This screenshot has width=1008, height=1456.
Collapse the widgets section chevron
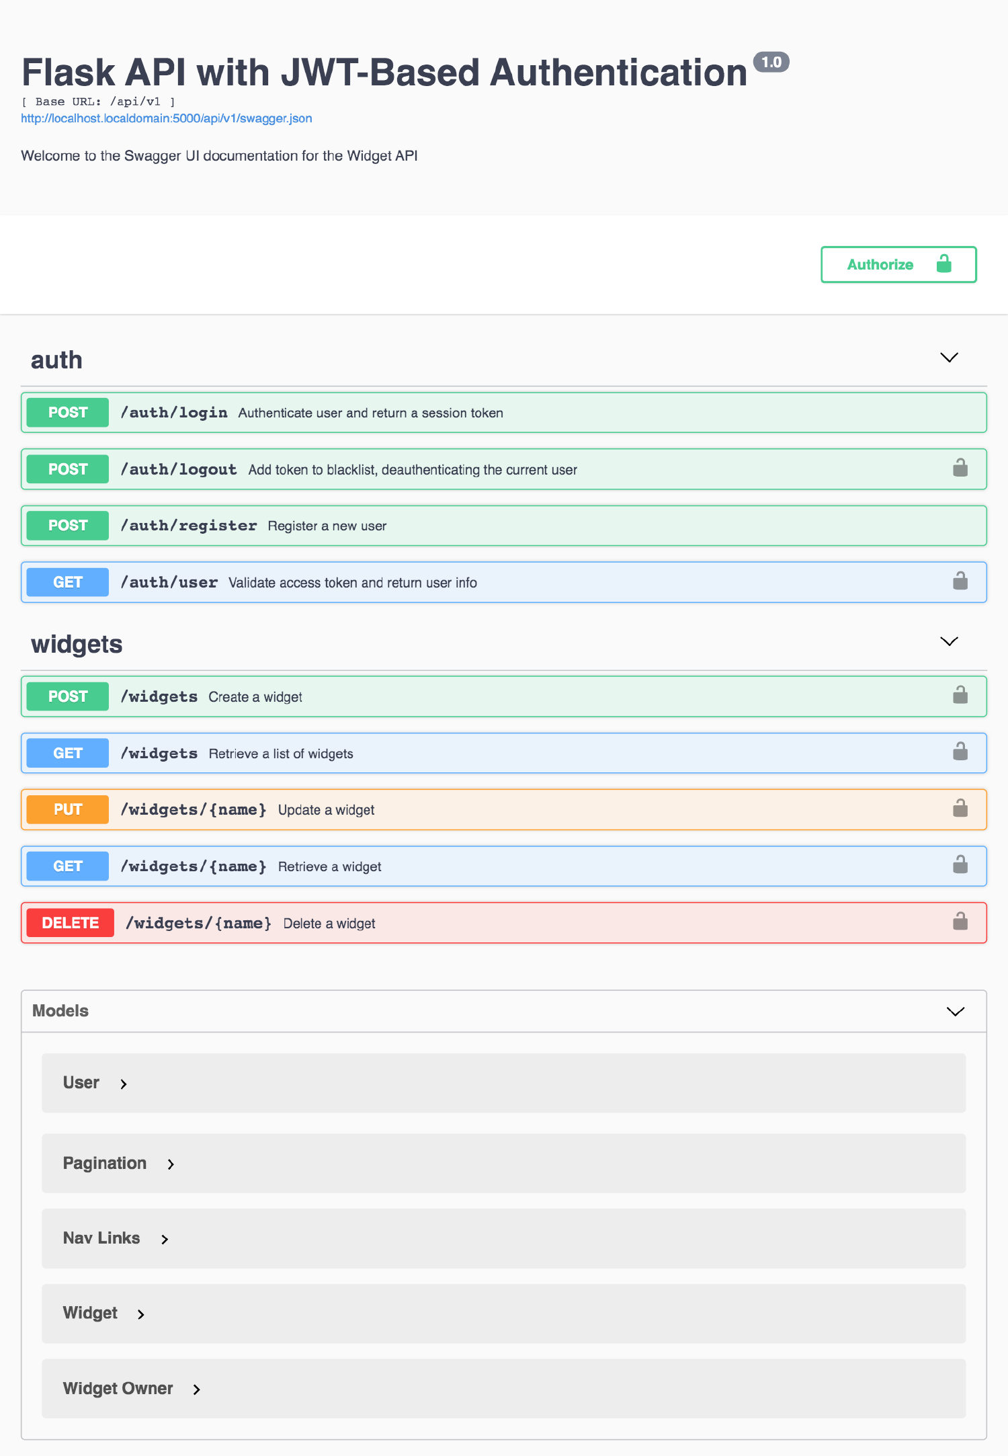948,642
